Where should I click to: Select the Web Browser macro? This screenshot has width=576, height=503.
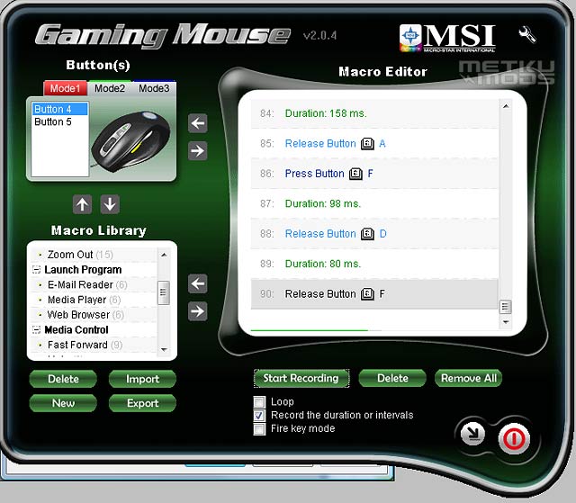click(x=94, y=315)
